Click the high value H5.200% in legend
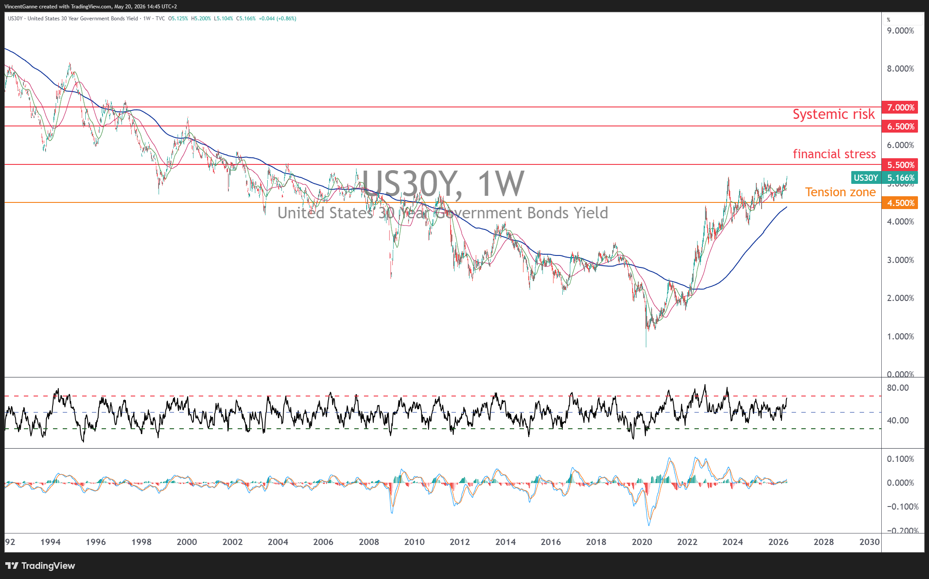 point(201,19)
